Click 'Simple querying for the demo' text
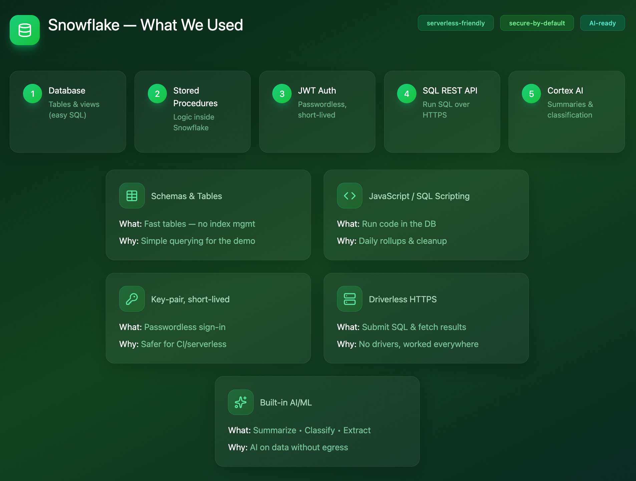Screen dimensions: 636x481 198,241
